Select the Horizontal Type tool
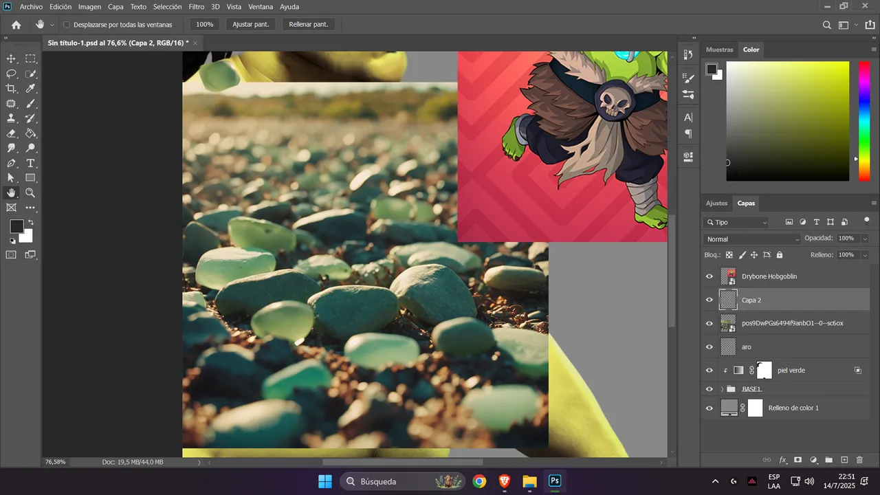 (31, 164)
